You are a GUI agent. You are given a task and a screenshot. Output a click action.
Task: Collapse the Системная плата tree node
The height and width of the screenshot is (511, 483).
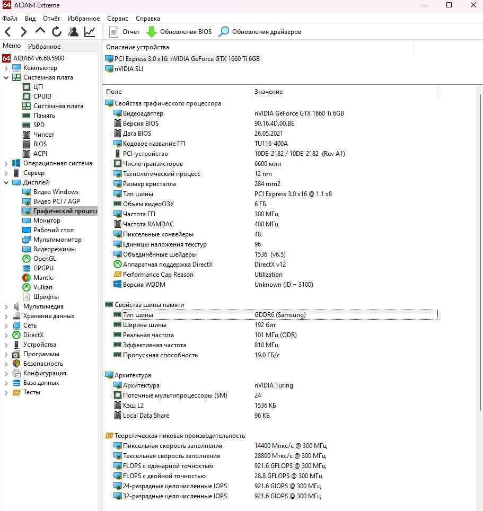pyautogui.click(x=6, y=77)
